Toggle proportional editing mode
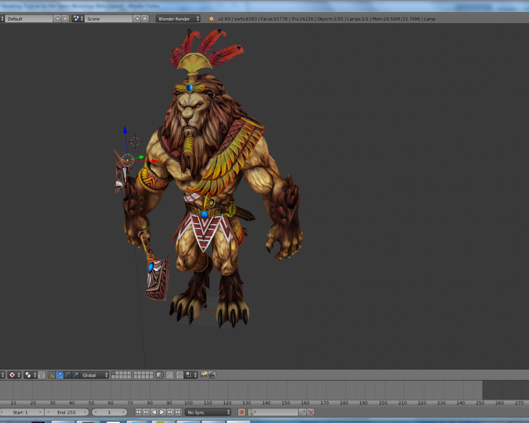This screenshot has width=529, height=423. pos(170,375)
